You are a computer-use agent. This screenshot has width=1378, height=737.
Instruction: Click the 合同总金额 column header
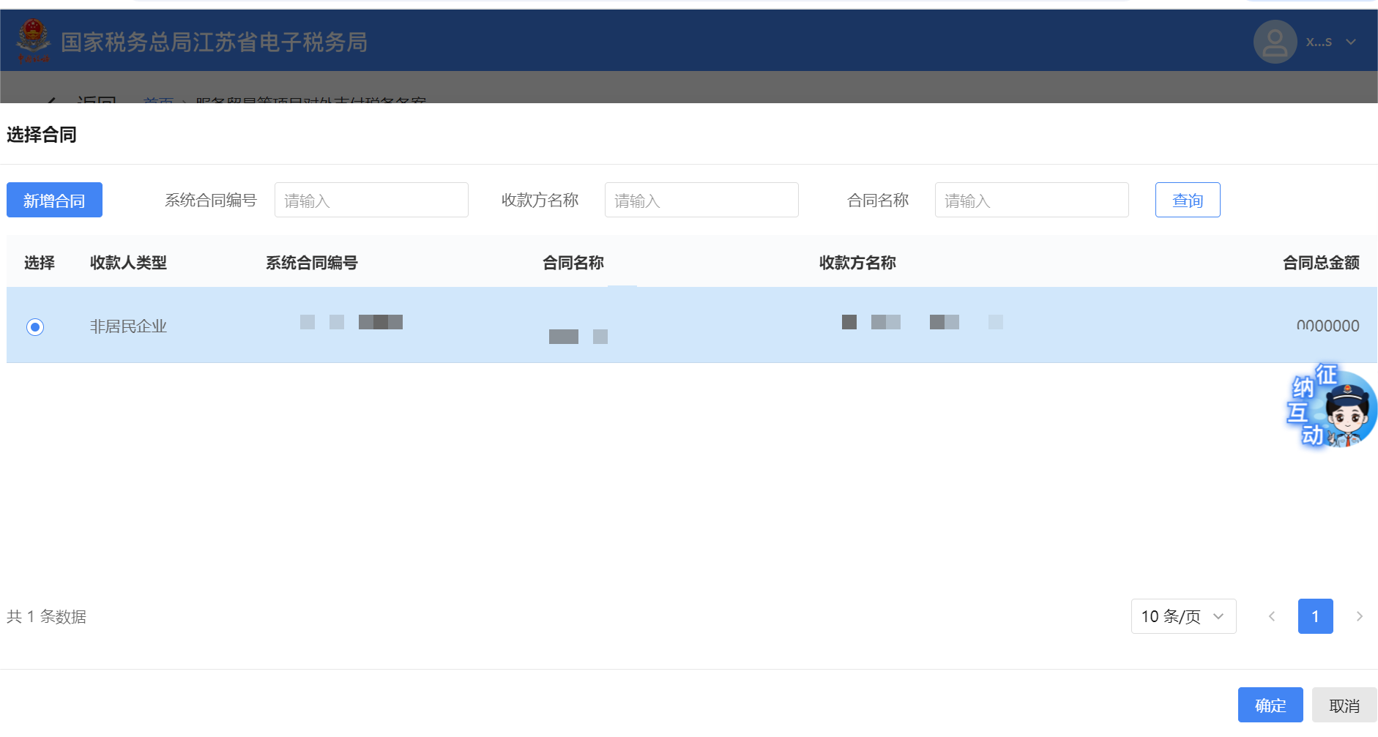click(x=1320, y=263)
